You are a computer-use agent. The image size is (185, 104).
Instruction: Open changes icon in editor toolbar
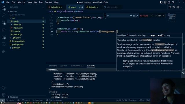click(174, 7)
